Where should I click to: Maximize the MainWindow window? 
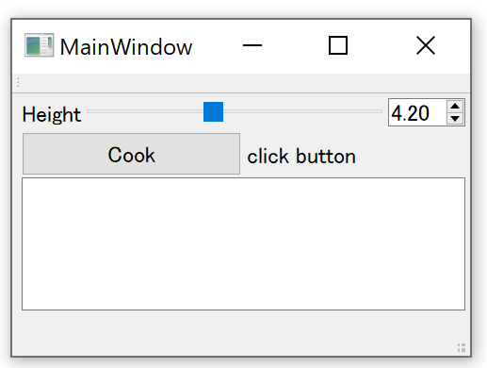click(338, 45)
